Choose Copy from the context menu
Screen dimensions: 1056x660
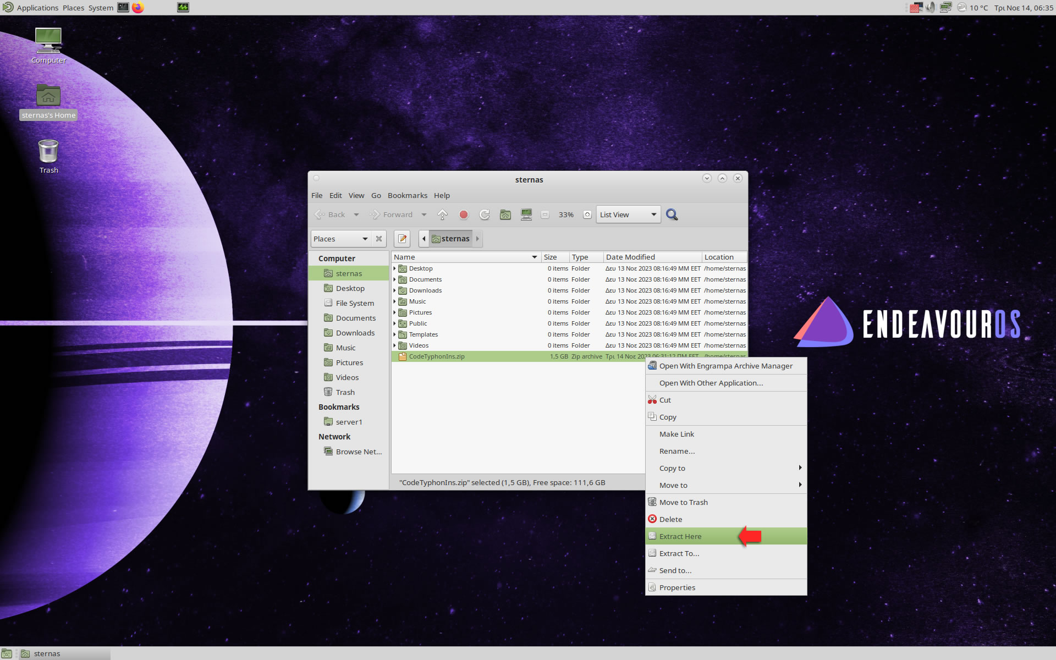coord(726,417)
